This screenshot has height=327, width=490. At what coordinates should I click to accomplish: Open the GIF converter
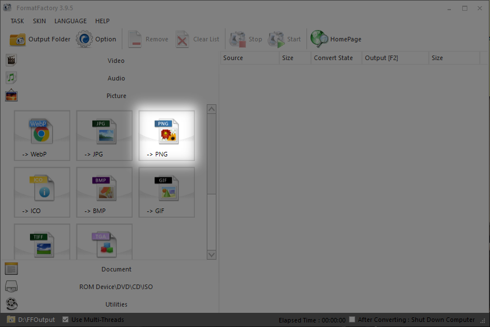[167, 192]
